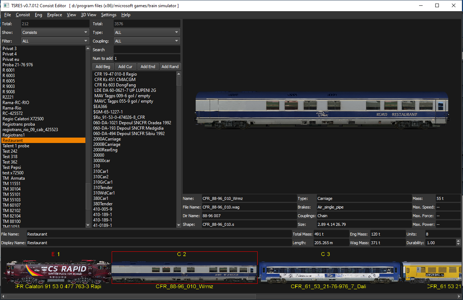The height and width of the screenshot is (300, 463).
Task: Select the C 3 Dali carriage thumbnail
Action: coord(328,272)
